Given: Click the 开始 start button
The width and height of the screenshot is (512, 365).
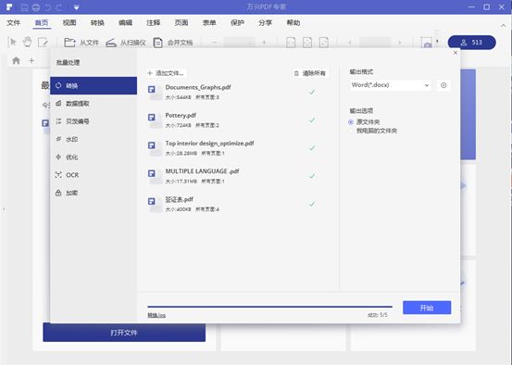Looking at the screenshot, I should tap(427, 308).
